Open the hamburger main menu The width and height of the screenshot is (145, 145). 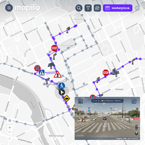(x=9, y=8)
